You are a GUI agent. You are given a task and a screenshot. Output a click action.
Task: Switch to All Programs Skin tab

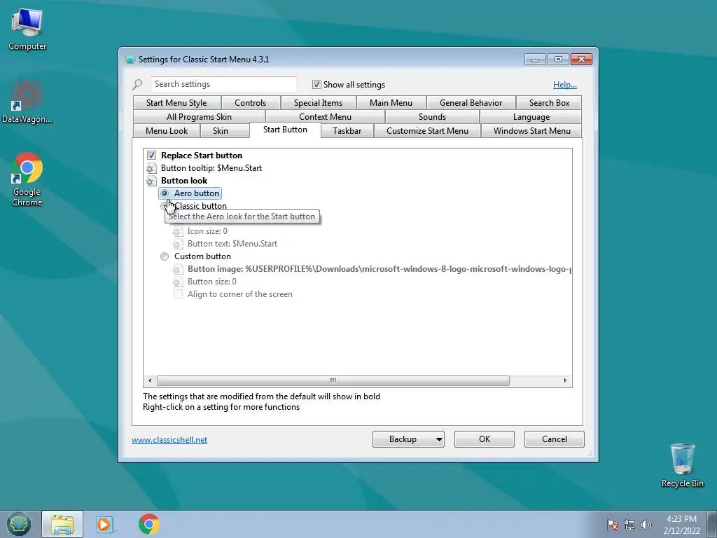pos(199,117)
